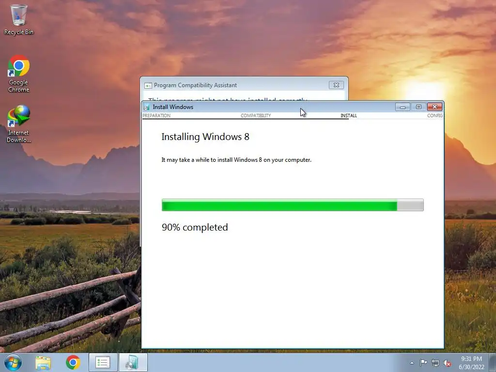Select the Internet Download Manager desktop shortcut
Screen dimensions: 496x372
[x=19, y=124]
